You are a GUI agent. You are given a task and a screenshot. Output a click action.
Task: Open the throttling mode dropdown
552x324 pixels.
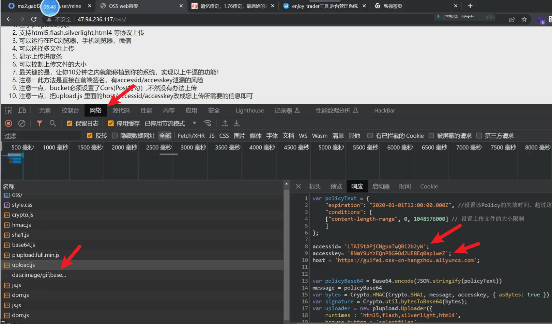pos(194,123)
